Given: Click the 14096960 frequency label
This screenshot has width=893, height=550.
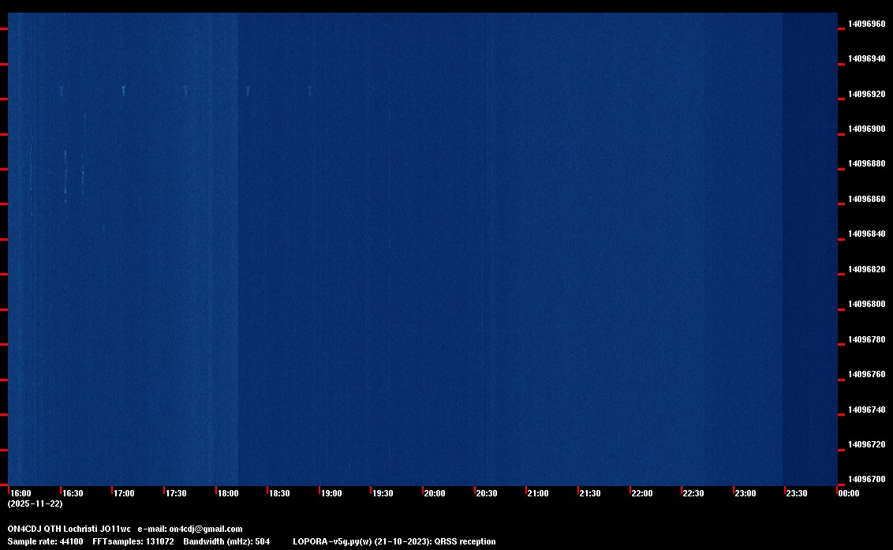Looking at the screenshot, I should 866,24.
